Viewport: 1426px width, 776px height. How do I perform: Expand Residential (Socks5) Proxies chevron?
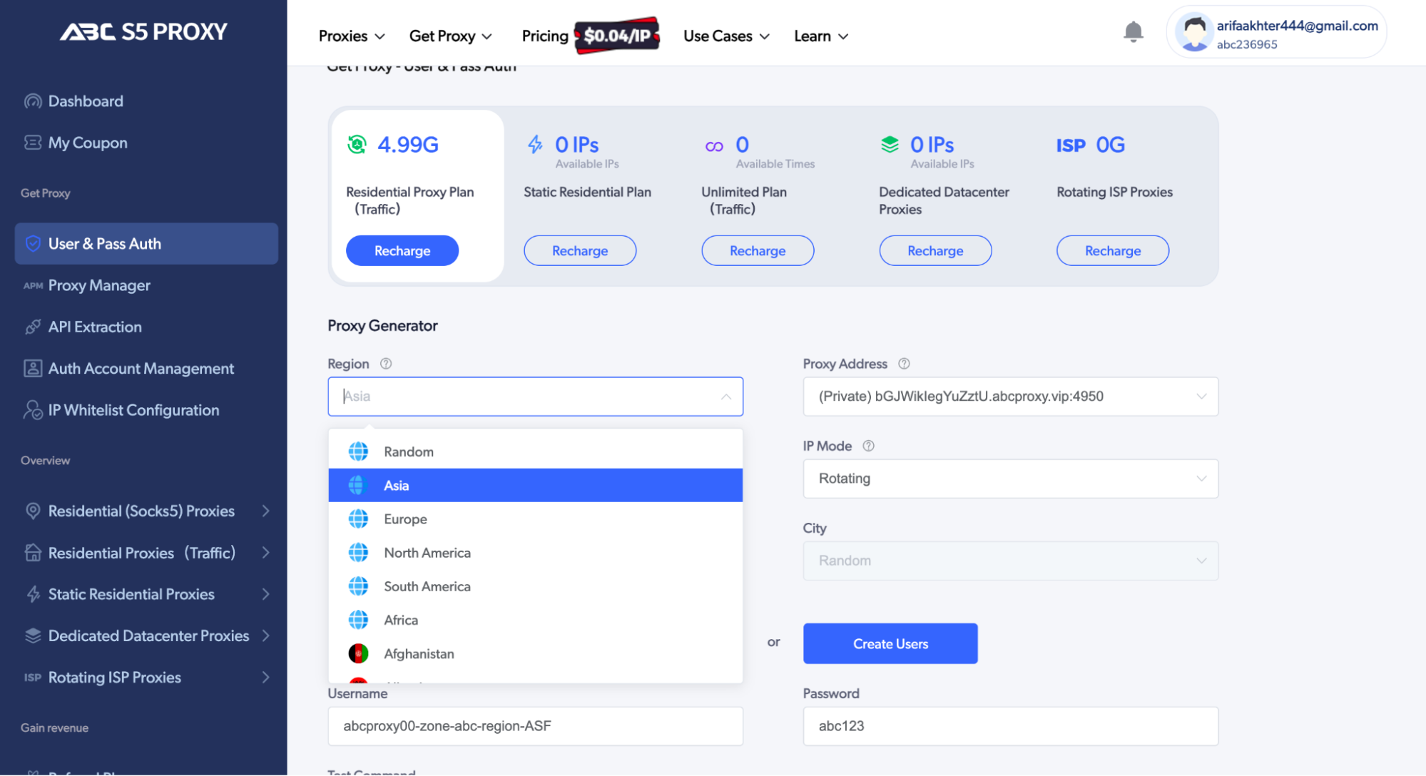265,511
